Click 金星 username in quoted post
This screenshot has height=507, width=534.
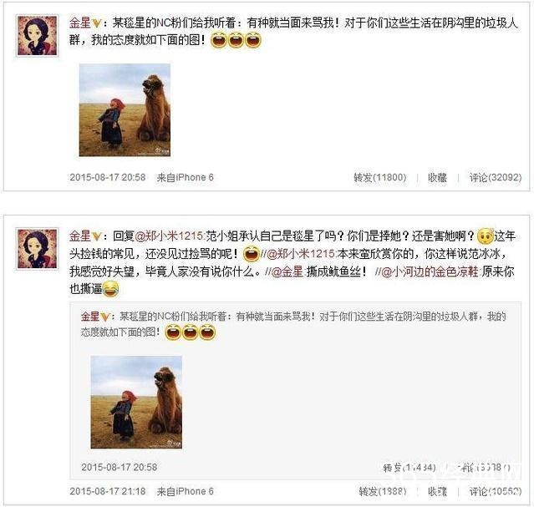coord(90,317)
